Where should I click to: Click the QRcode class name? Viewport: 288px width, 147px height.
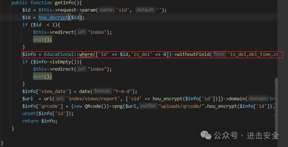[x=93, y=106]
